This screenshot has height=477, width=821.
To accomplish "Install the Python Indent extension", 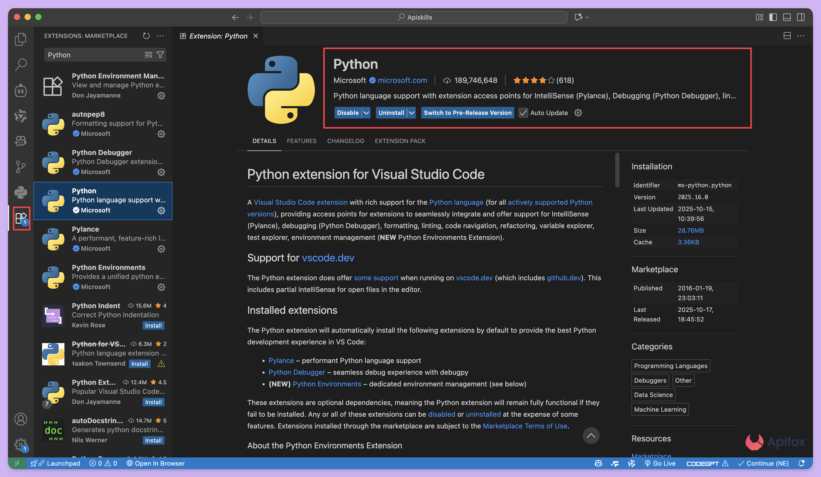I will click(x=153, y=326).
